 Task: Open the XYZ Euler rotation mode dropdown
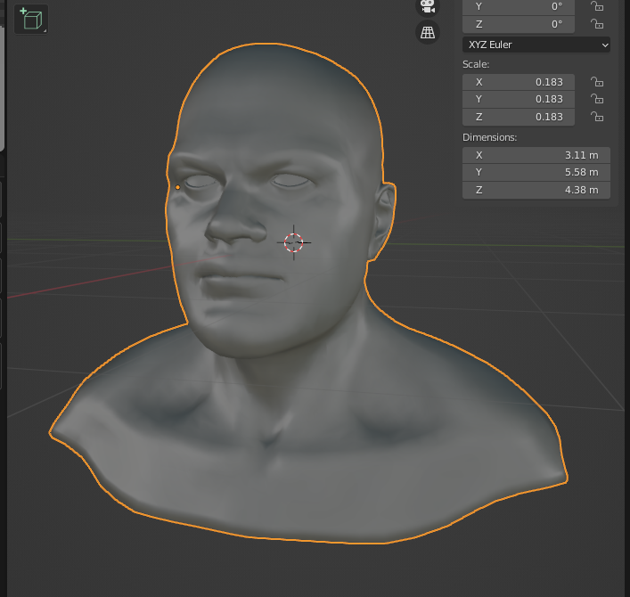[536, 45]
